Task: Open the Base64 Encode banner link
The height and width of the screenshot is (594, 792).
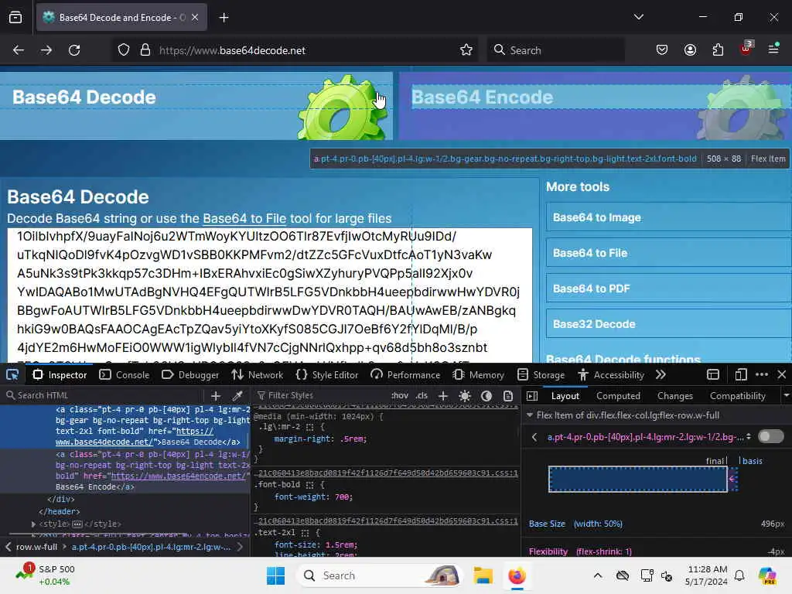Action: point(595,106)
